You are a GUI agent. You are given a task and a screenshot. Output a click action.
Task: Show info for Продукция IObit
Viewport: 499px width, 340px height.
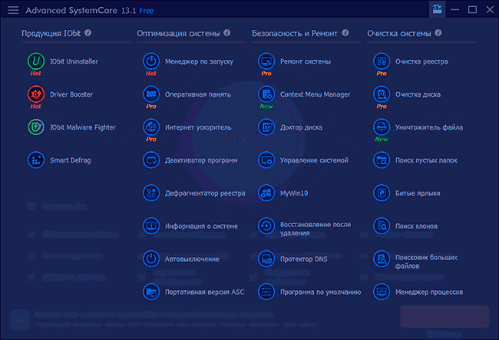(x=88, y=33)
